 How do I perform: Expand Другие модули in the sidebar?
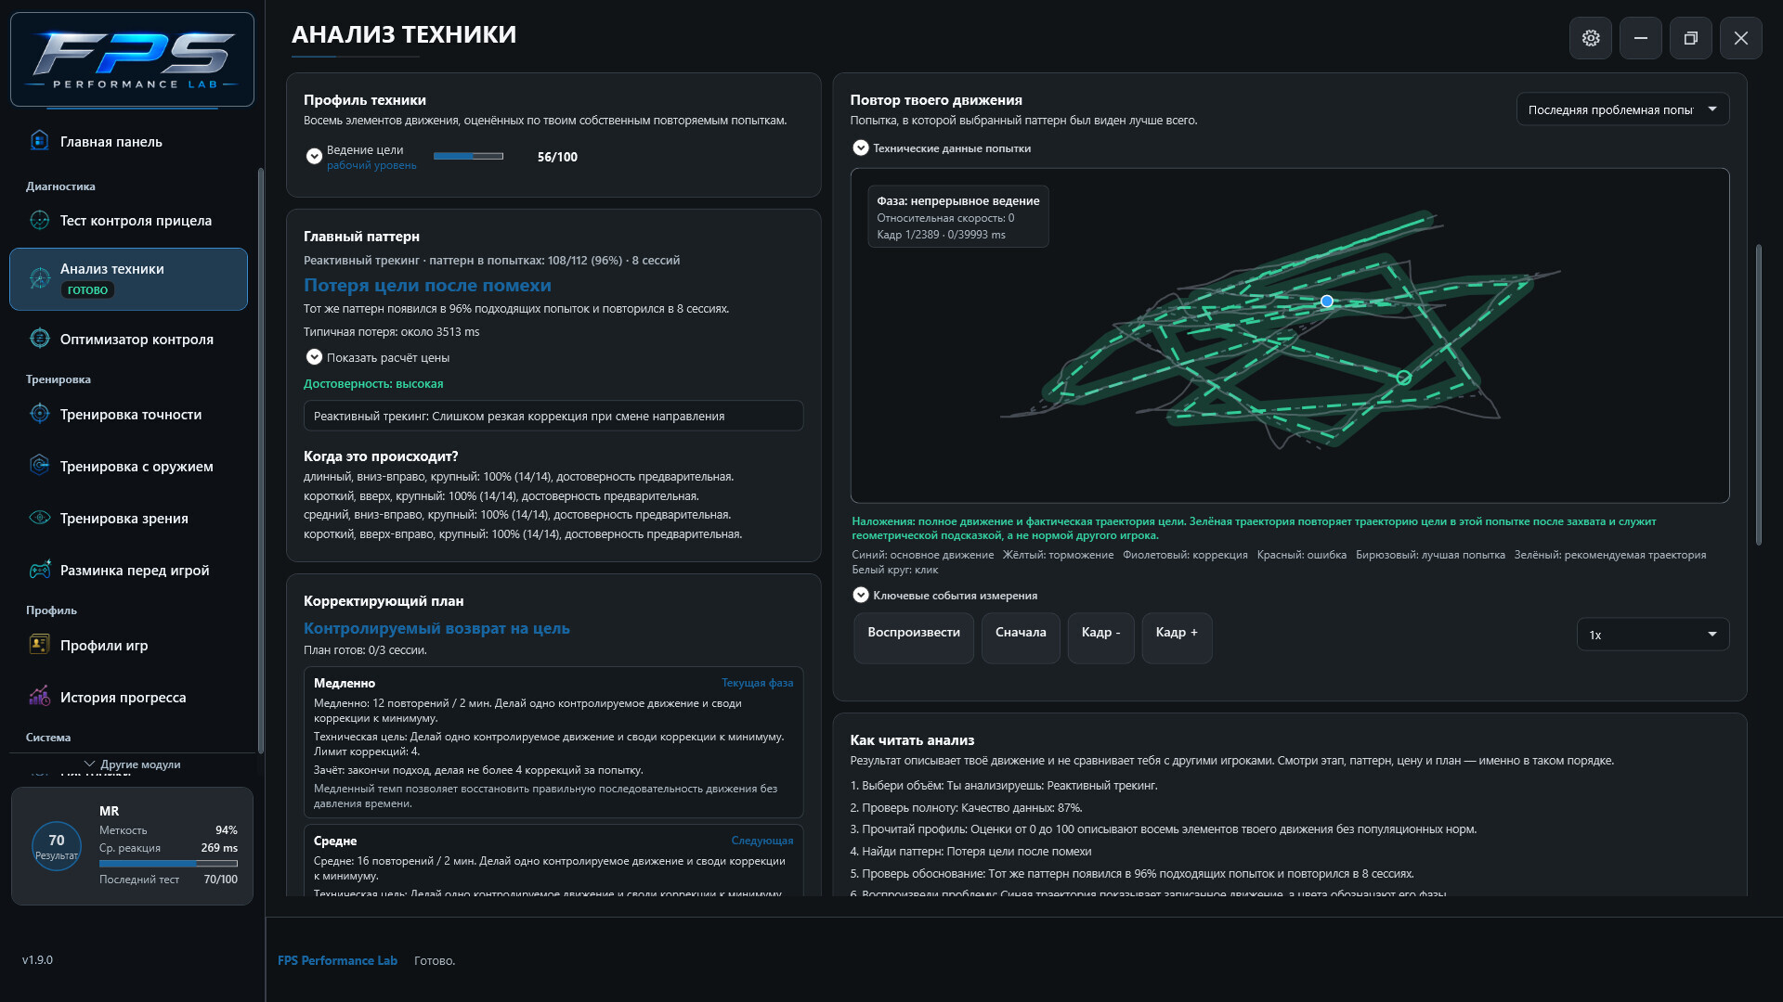point(132,764)
